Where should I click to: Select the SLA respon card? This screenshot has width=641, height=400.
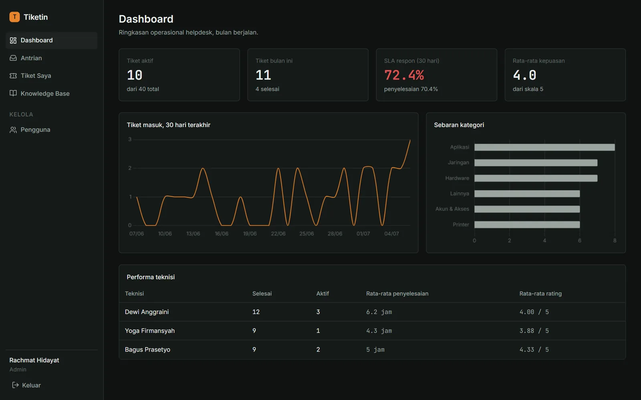tap(436, 75)
